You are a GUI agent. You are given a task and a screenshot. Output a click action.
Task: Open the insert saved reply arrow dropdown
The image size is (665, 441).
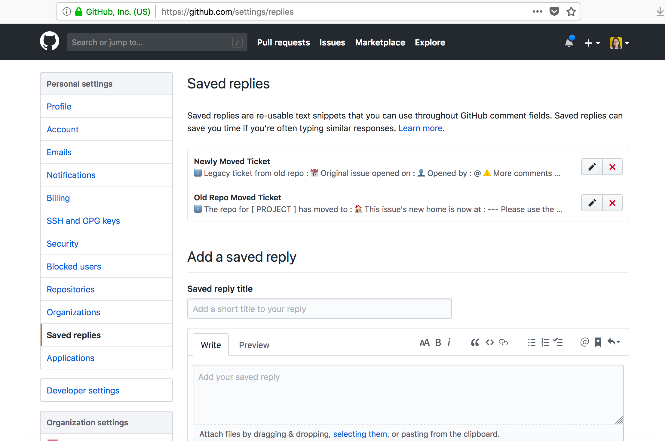click(614, 342)
